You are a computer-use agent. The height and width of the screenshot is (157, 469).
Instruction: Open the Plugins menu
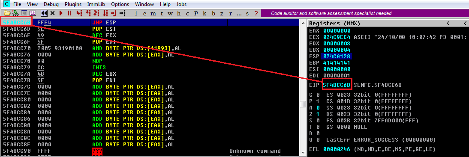point(73,4)
